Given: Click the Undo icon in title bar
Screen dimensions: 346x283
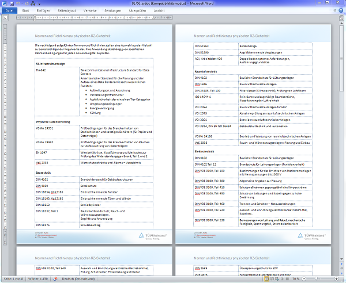Looking at the screenshot, I should (x=18, y=3).
